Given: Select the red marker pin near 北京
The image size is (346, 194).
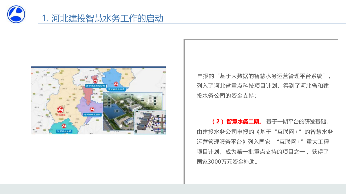Looking at the screenshot, I should pyautogui.click(x=95, y=81).
